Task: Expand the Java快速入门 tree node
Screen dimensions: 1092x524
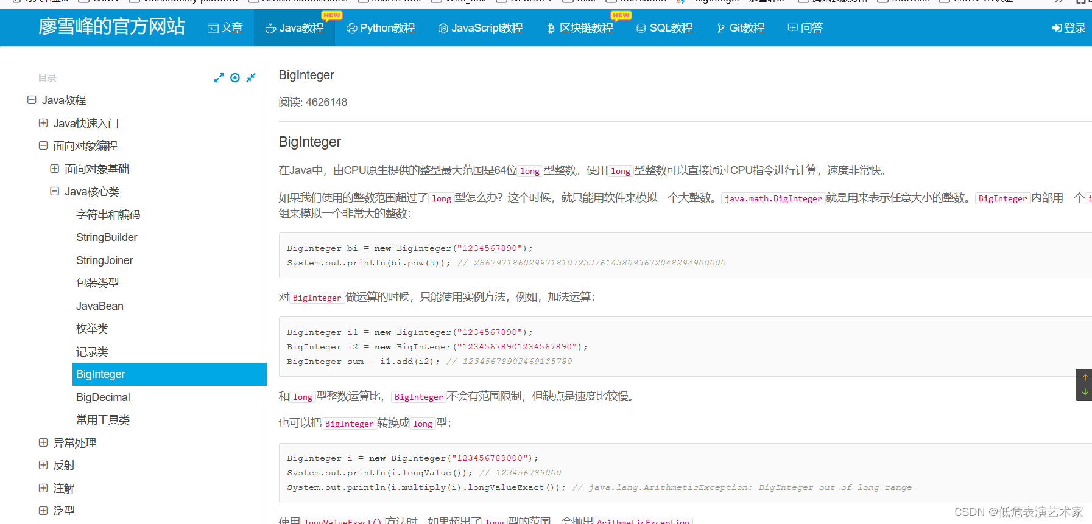Action: click(x=43, y=123)
